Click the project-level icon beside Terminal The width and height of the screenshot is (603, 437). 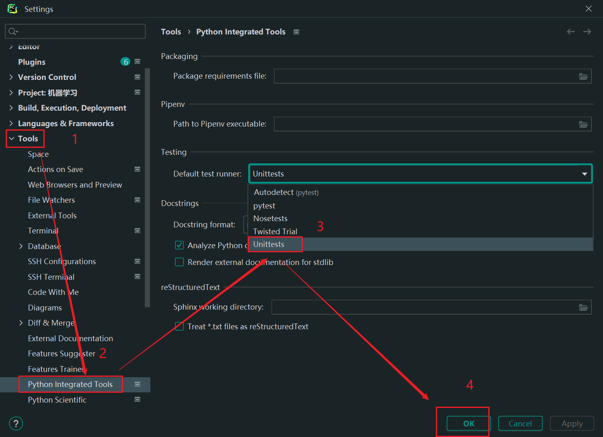tap(138, 231)
